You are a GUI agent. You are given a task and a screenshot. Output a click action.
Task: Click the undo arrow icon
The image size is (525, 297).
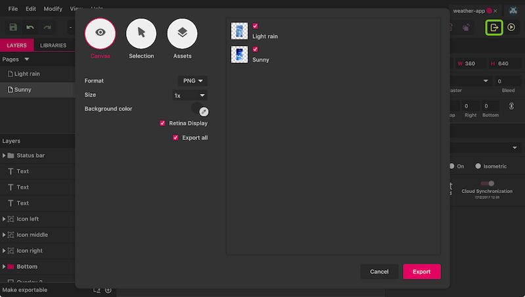point(30,28)
